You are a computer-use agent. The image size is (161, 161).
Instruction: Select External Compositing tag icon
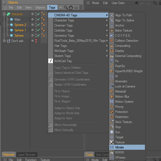click(x=112, y=56)
